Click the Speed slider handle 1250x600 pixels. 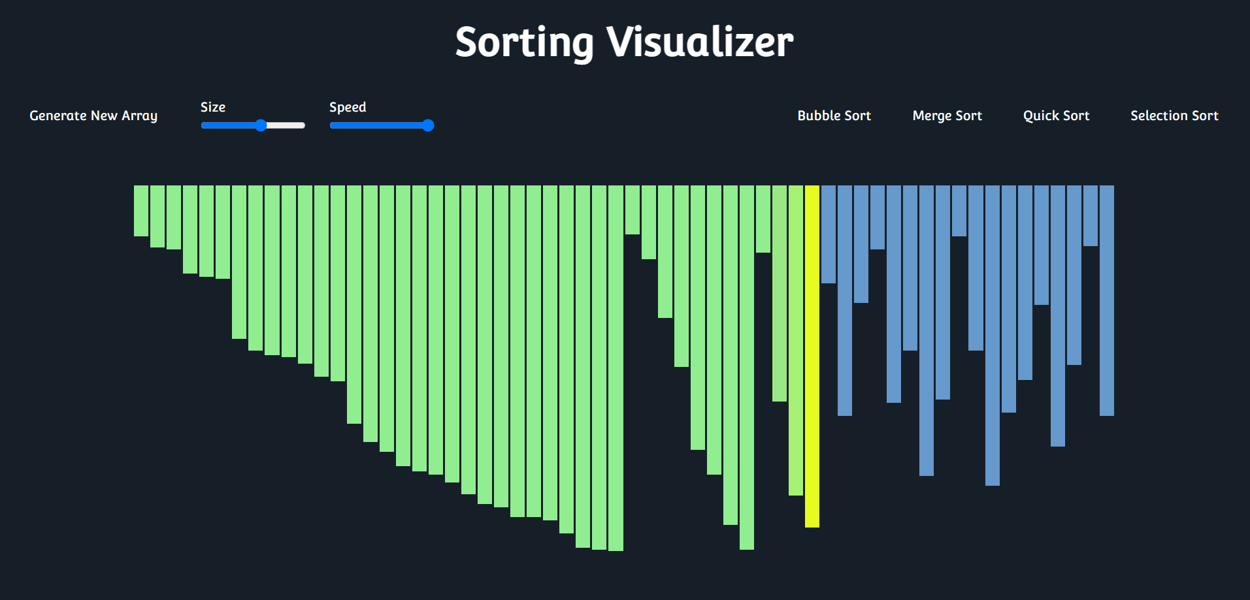(428, 125)
